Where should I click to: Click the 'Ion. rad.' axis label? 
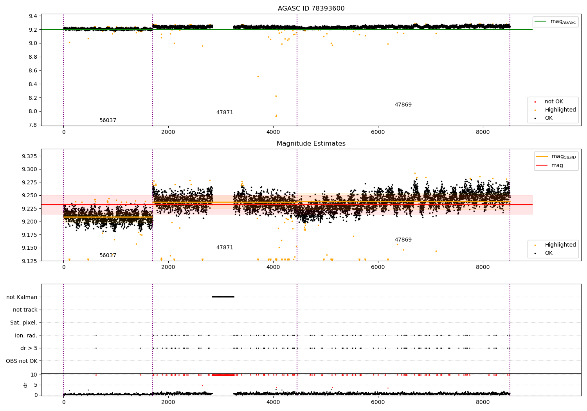pos(26,335)
